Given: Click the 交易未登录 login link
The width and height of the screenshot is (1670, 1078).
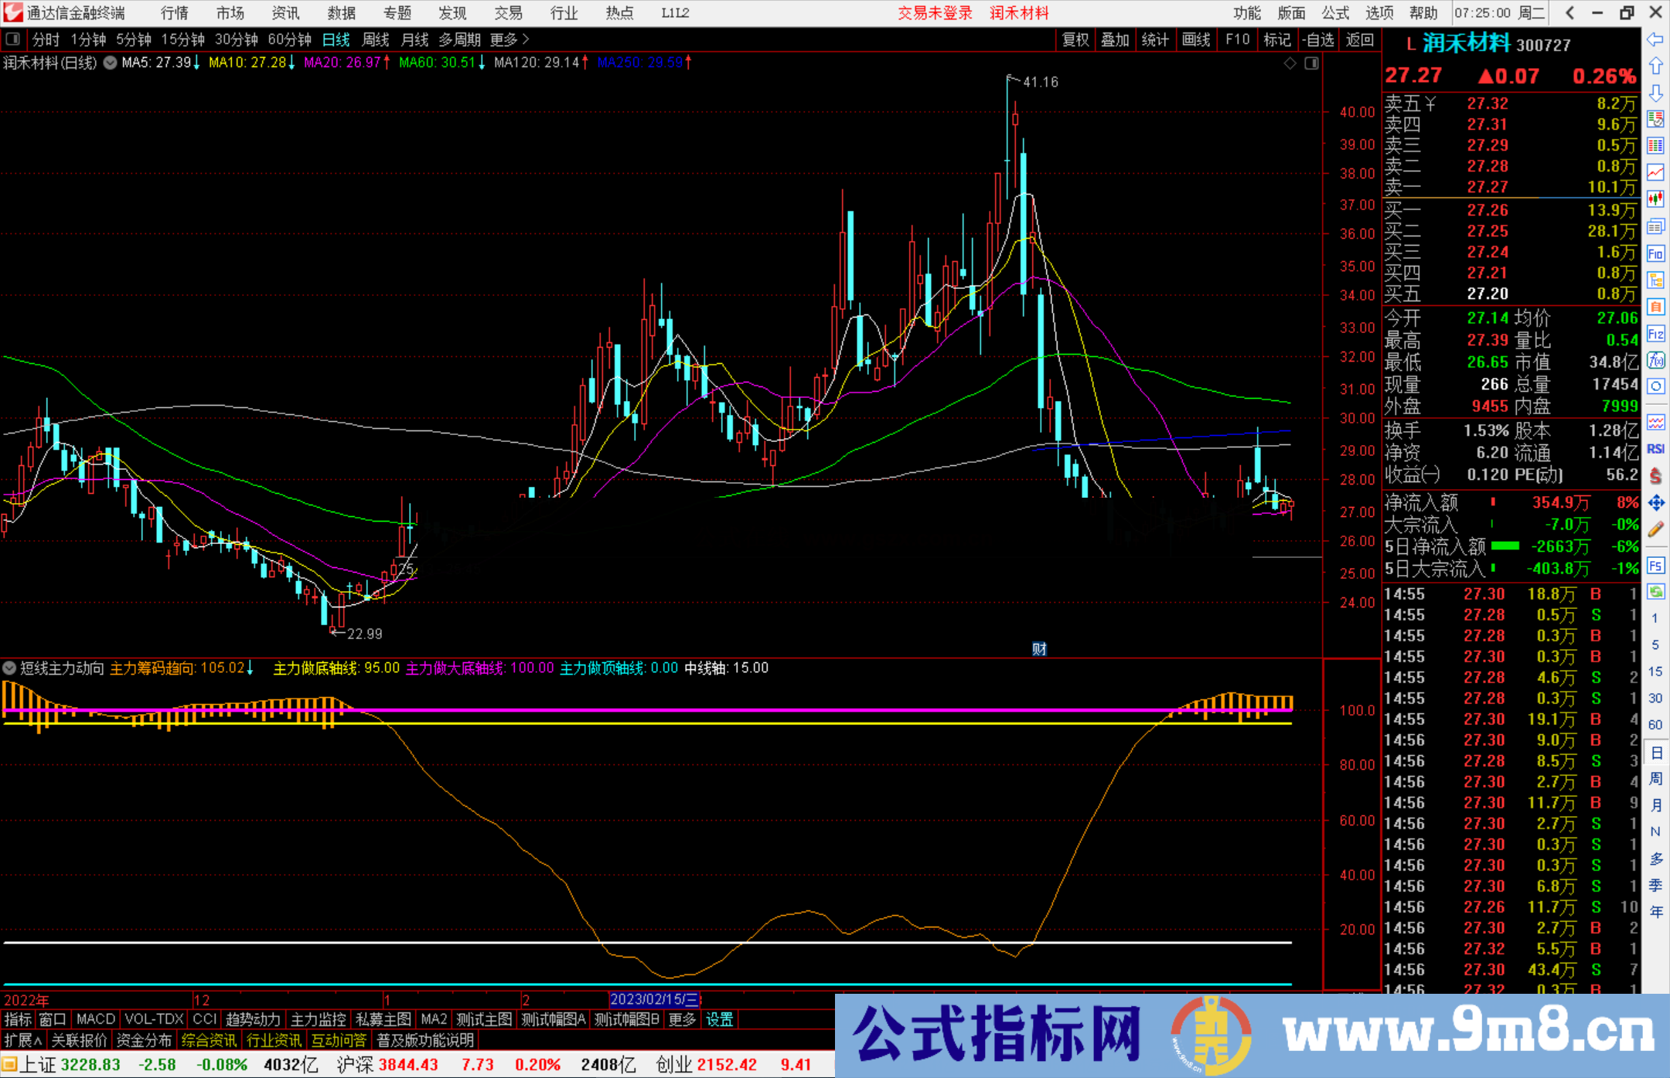Looking at the screenshot, I should (x=935, y=12).
